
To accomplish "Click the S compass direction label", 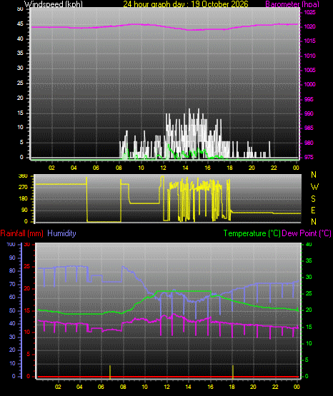I will click(313, 199).
